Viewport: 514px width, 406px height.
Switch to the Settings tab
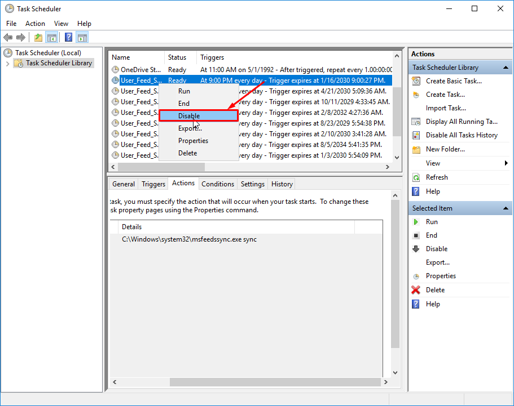(252, 184)
